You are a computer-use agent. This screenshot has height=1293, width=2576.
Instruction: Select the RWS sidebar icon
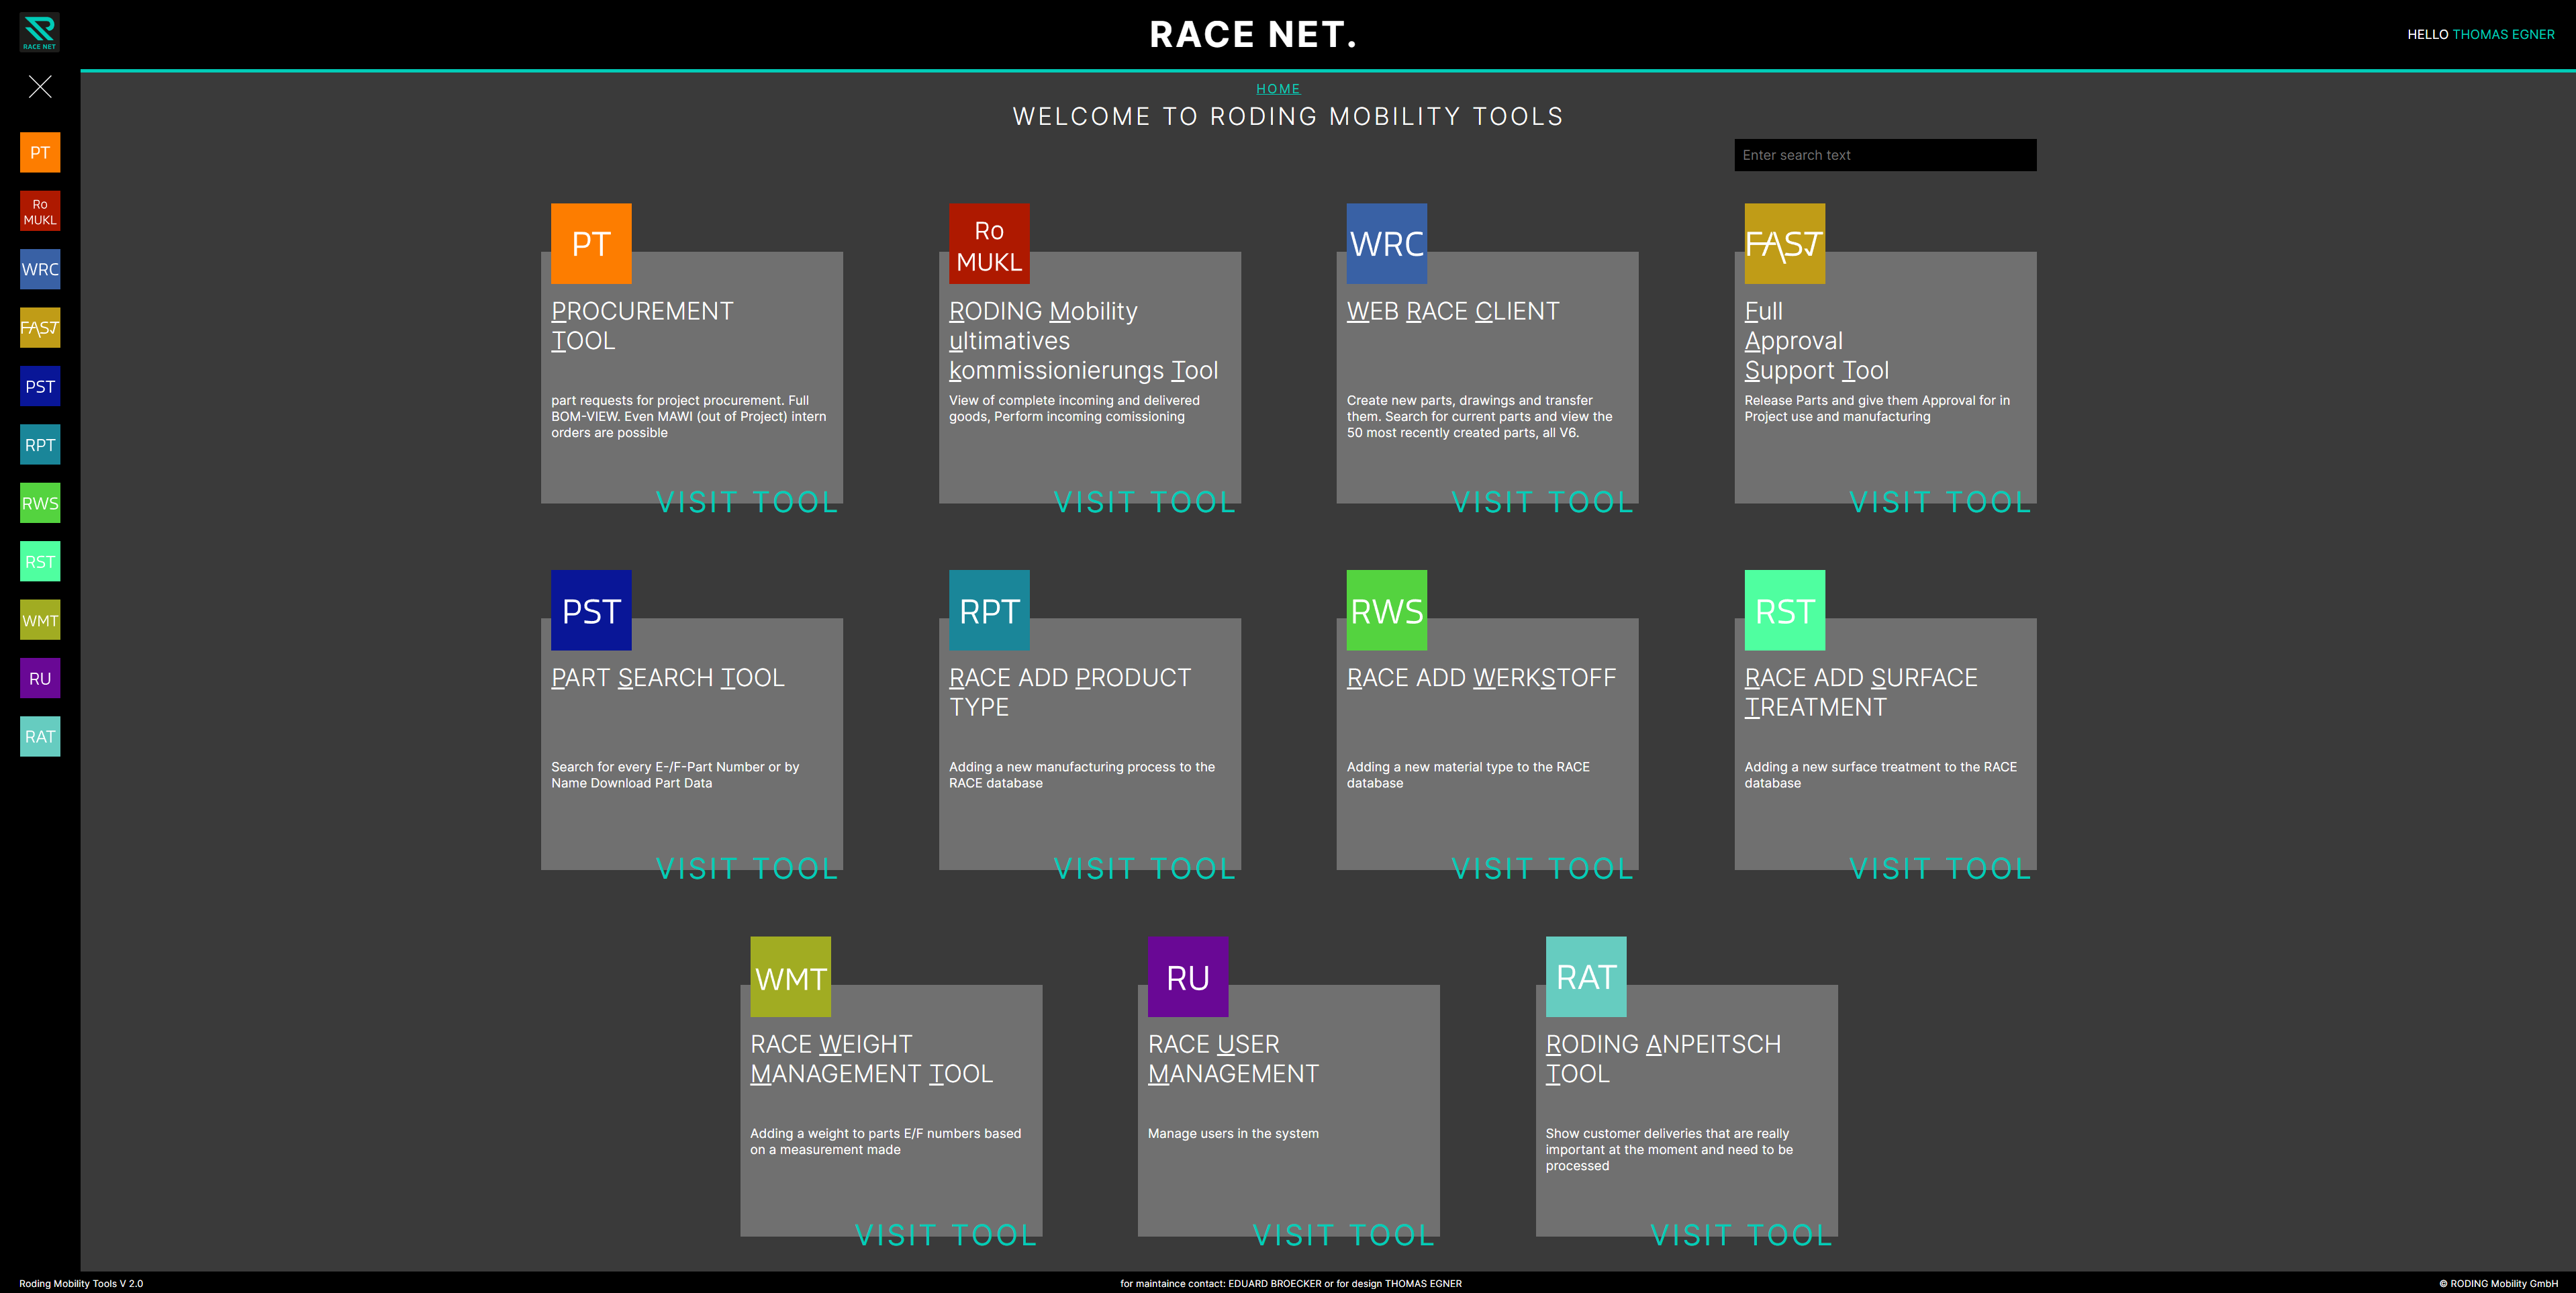click(40, 503)
